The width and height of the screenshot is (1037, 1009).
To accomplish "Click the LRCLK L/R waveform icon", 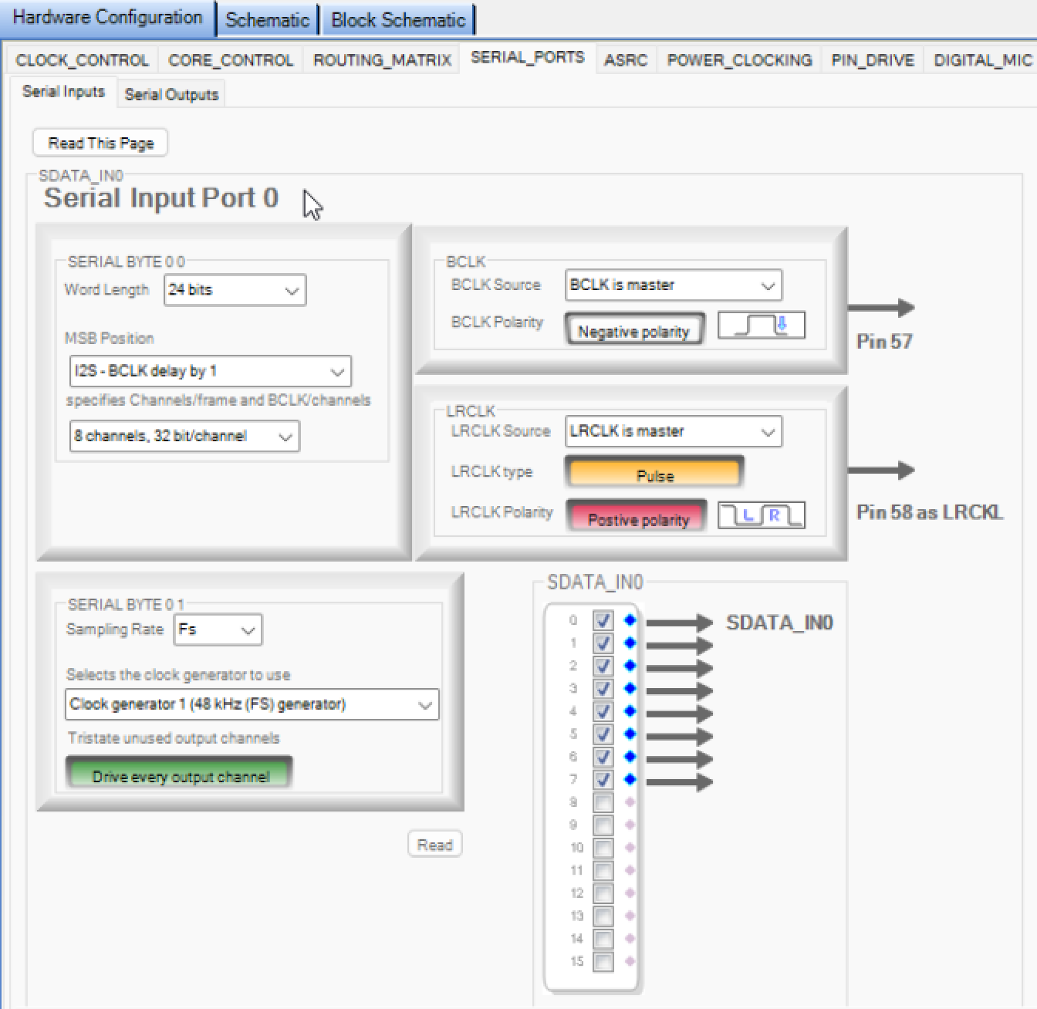I will pyautogui.click(x=761, y=515).
